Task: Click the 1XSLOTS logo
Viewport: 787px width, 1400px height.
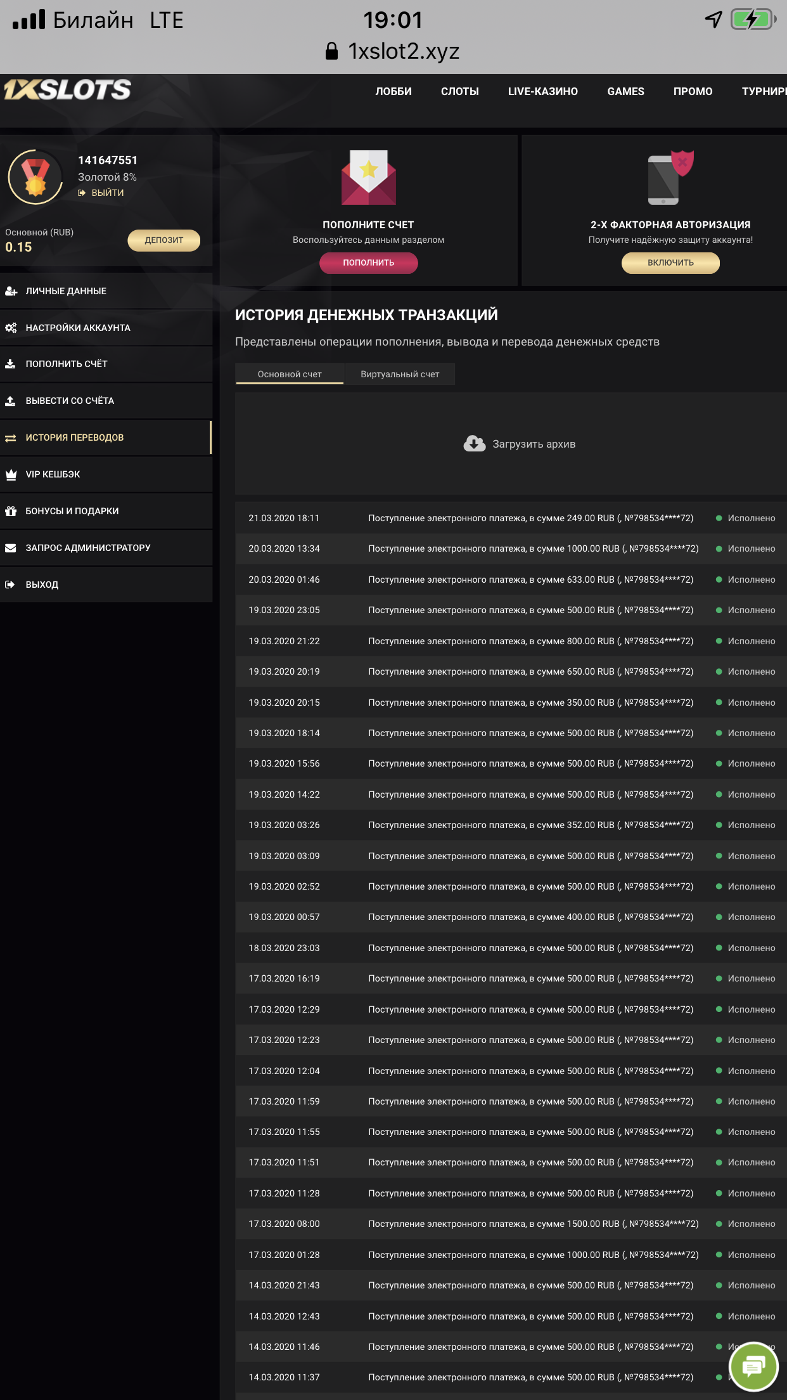Action: (x=68, y=90)
